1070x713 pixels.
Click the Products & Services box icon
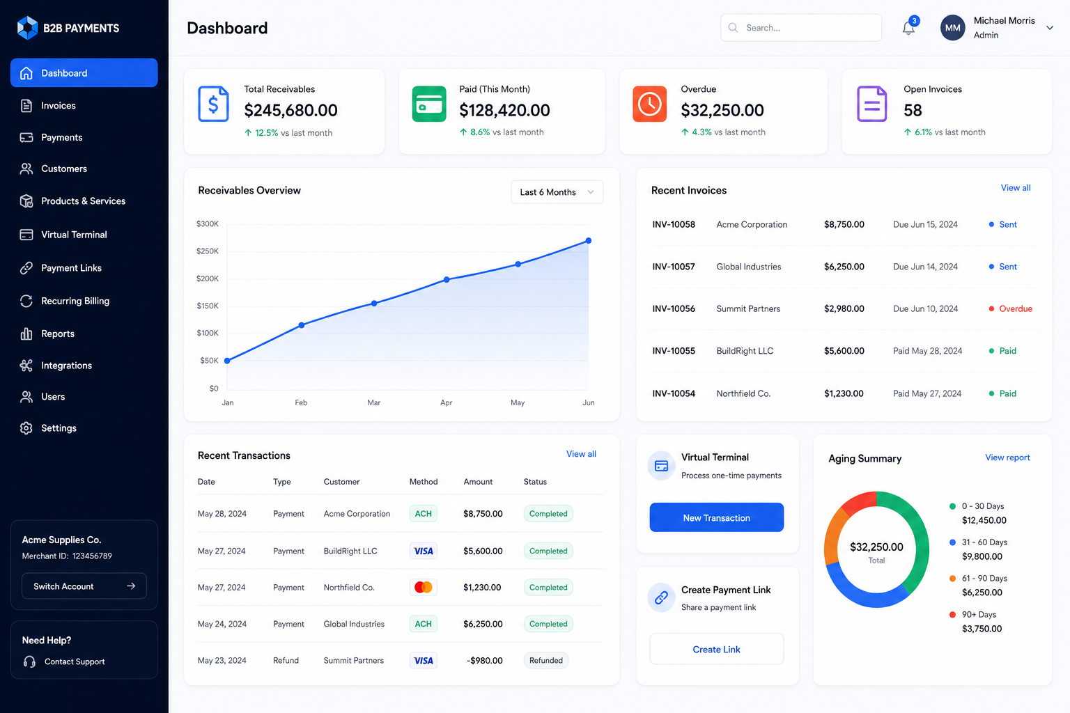pos(26,201)
